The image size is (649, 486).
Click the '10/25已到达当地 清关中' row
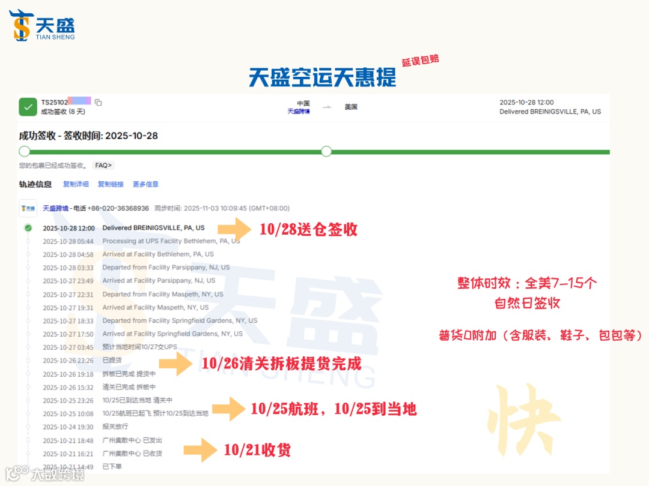click(x=108, y=400)
